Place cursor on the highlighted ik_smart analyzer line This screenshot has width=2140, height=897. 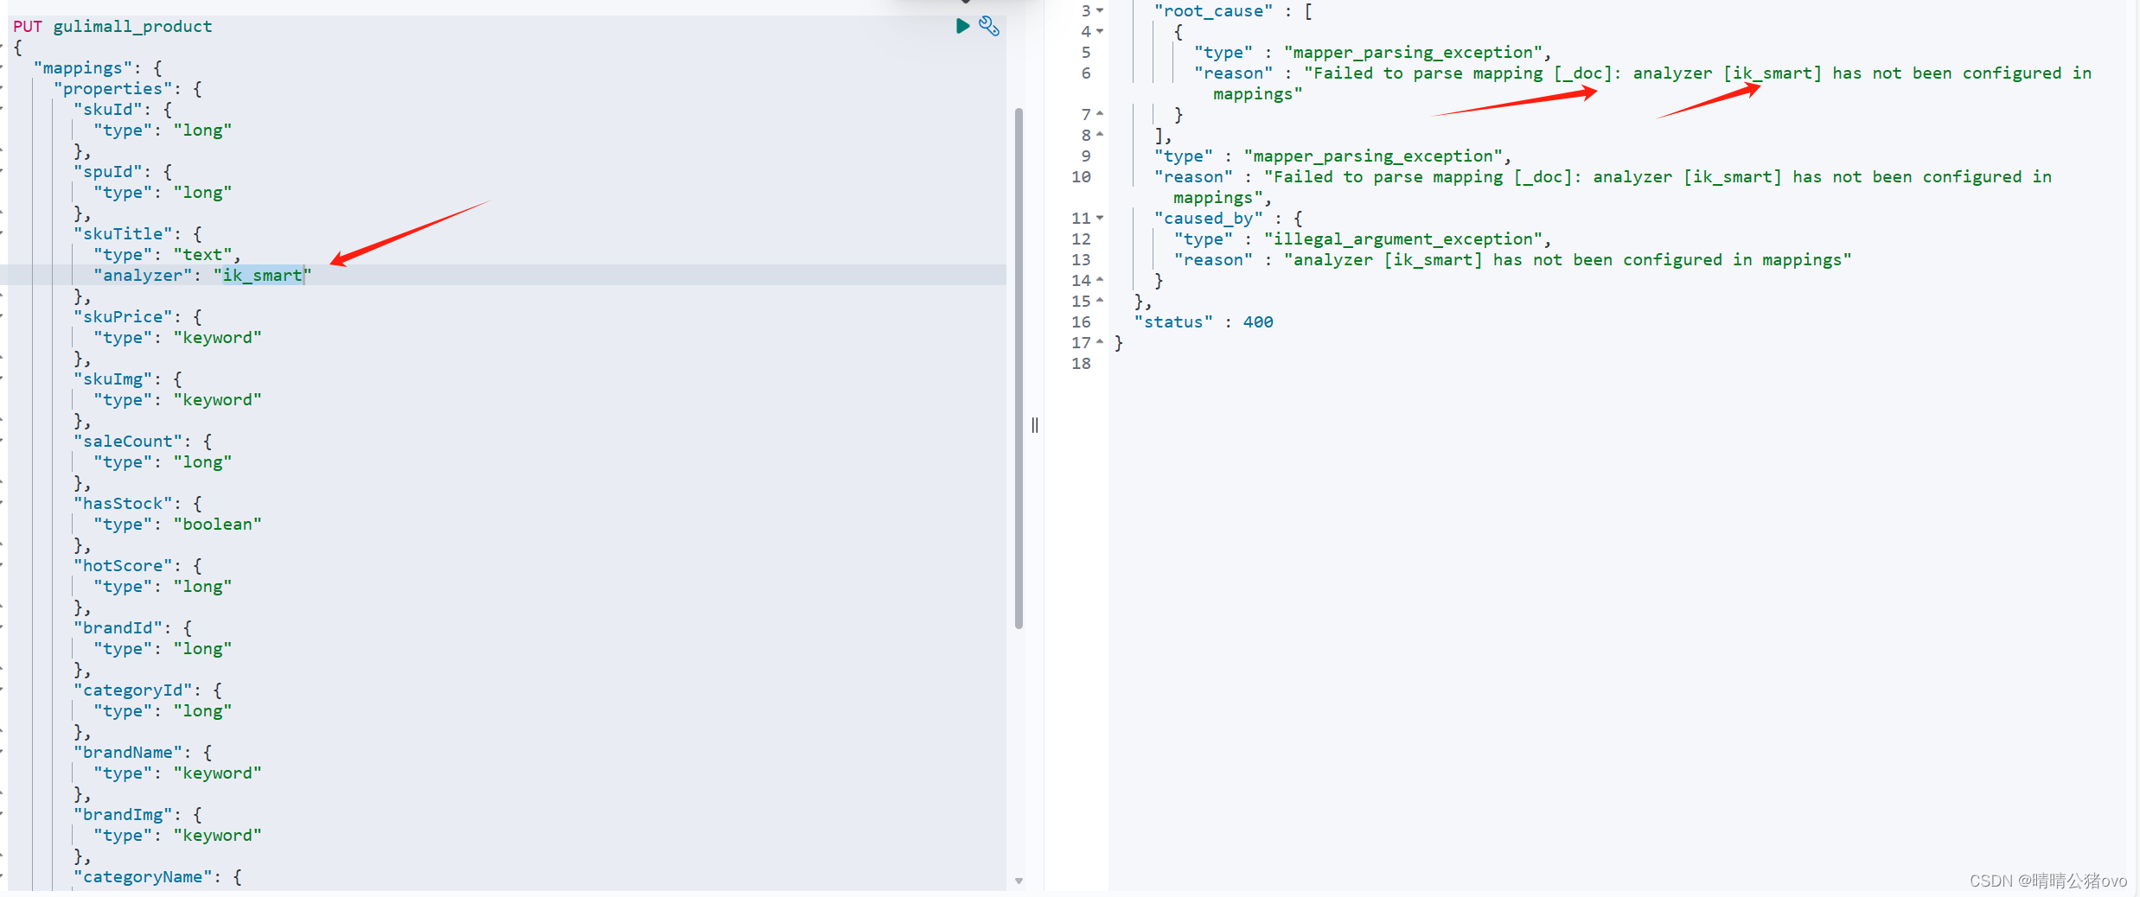click(259, 275)
